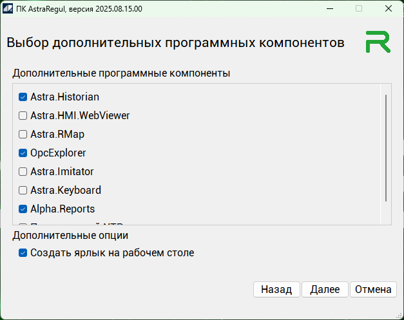Check the Astra.Keyboard option
The height and width of the screenshot is (320, 404).
tap(23, 191)
